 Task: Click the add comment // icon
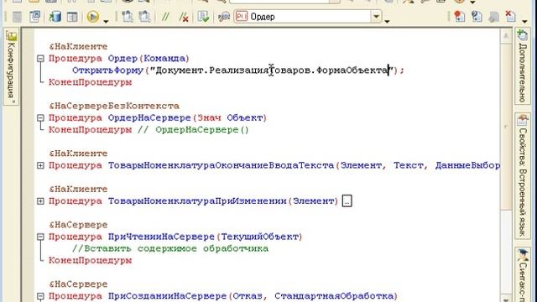(x=166, y=17)
